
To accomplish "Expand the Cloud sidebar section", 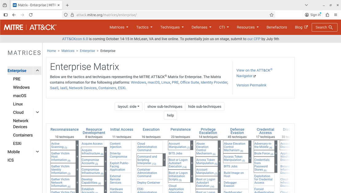I will [37, 112].
